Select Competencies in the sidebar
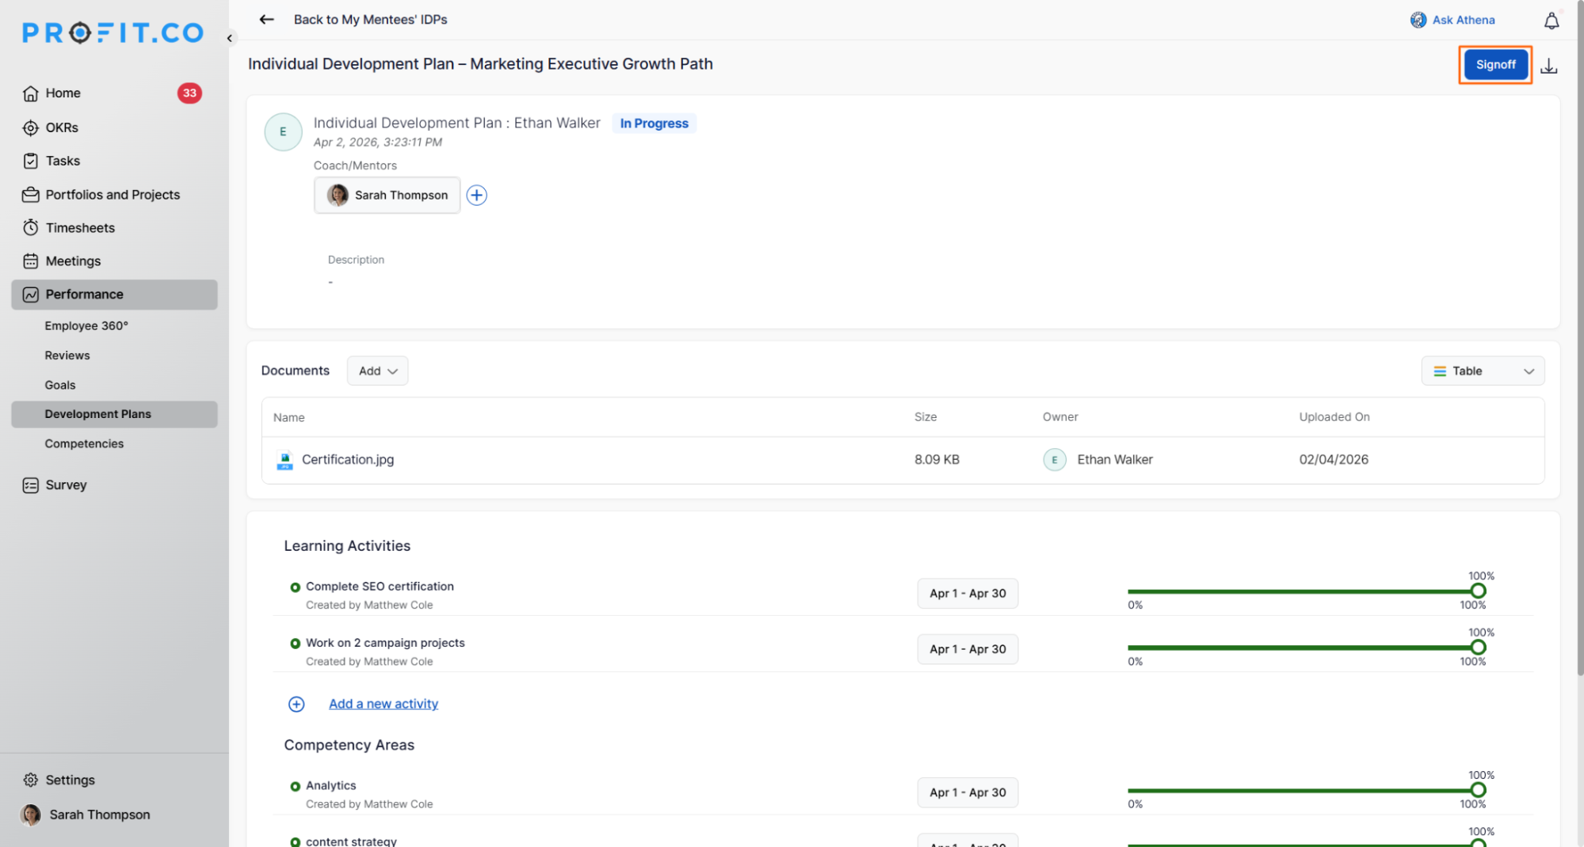1584x847 pixels. (84, 443)
